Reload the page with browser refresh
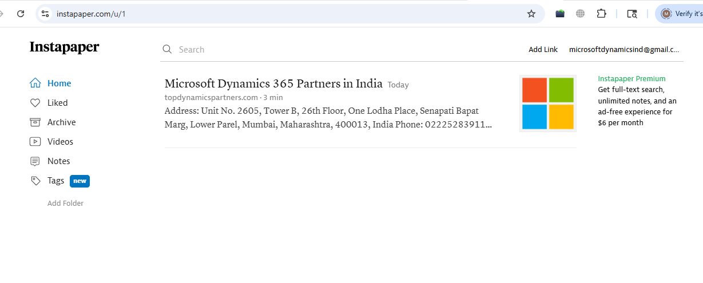 click(21, 14)
